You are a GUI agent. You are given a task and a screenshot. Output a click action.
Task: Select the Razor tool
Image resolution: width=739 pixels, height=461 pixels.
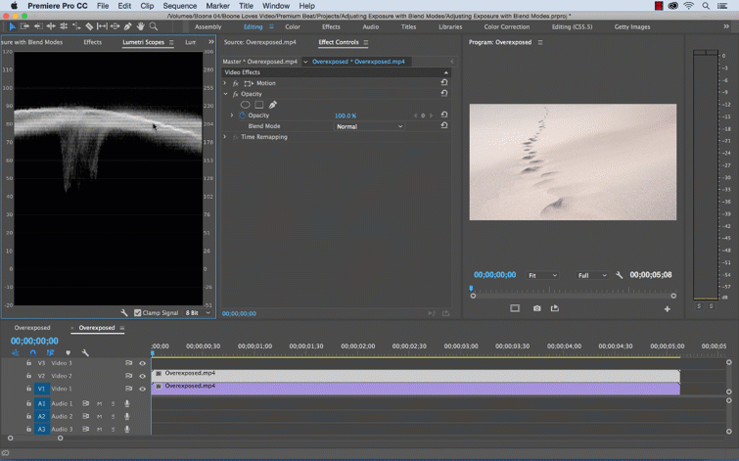click(x=89, y=26)
